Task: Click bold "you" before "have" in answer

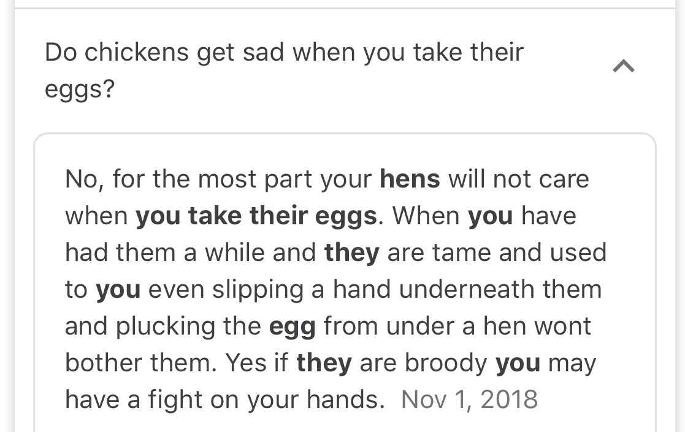Action: (490, 216)
